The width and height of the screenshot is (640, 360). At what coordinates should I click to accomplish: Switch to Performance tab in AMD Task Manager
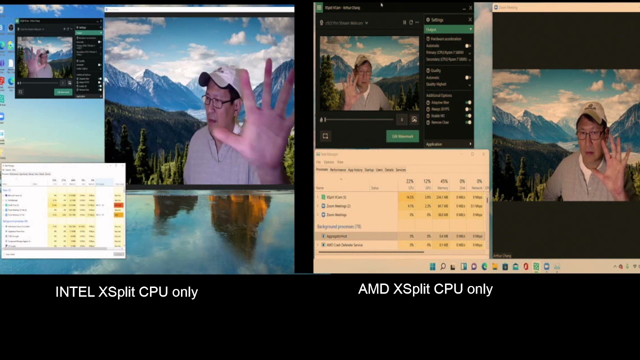tap(338, 170)
